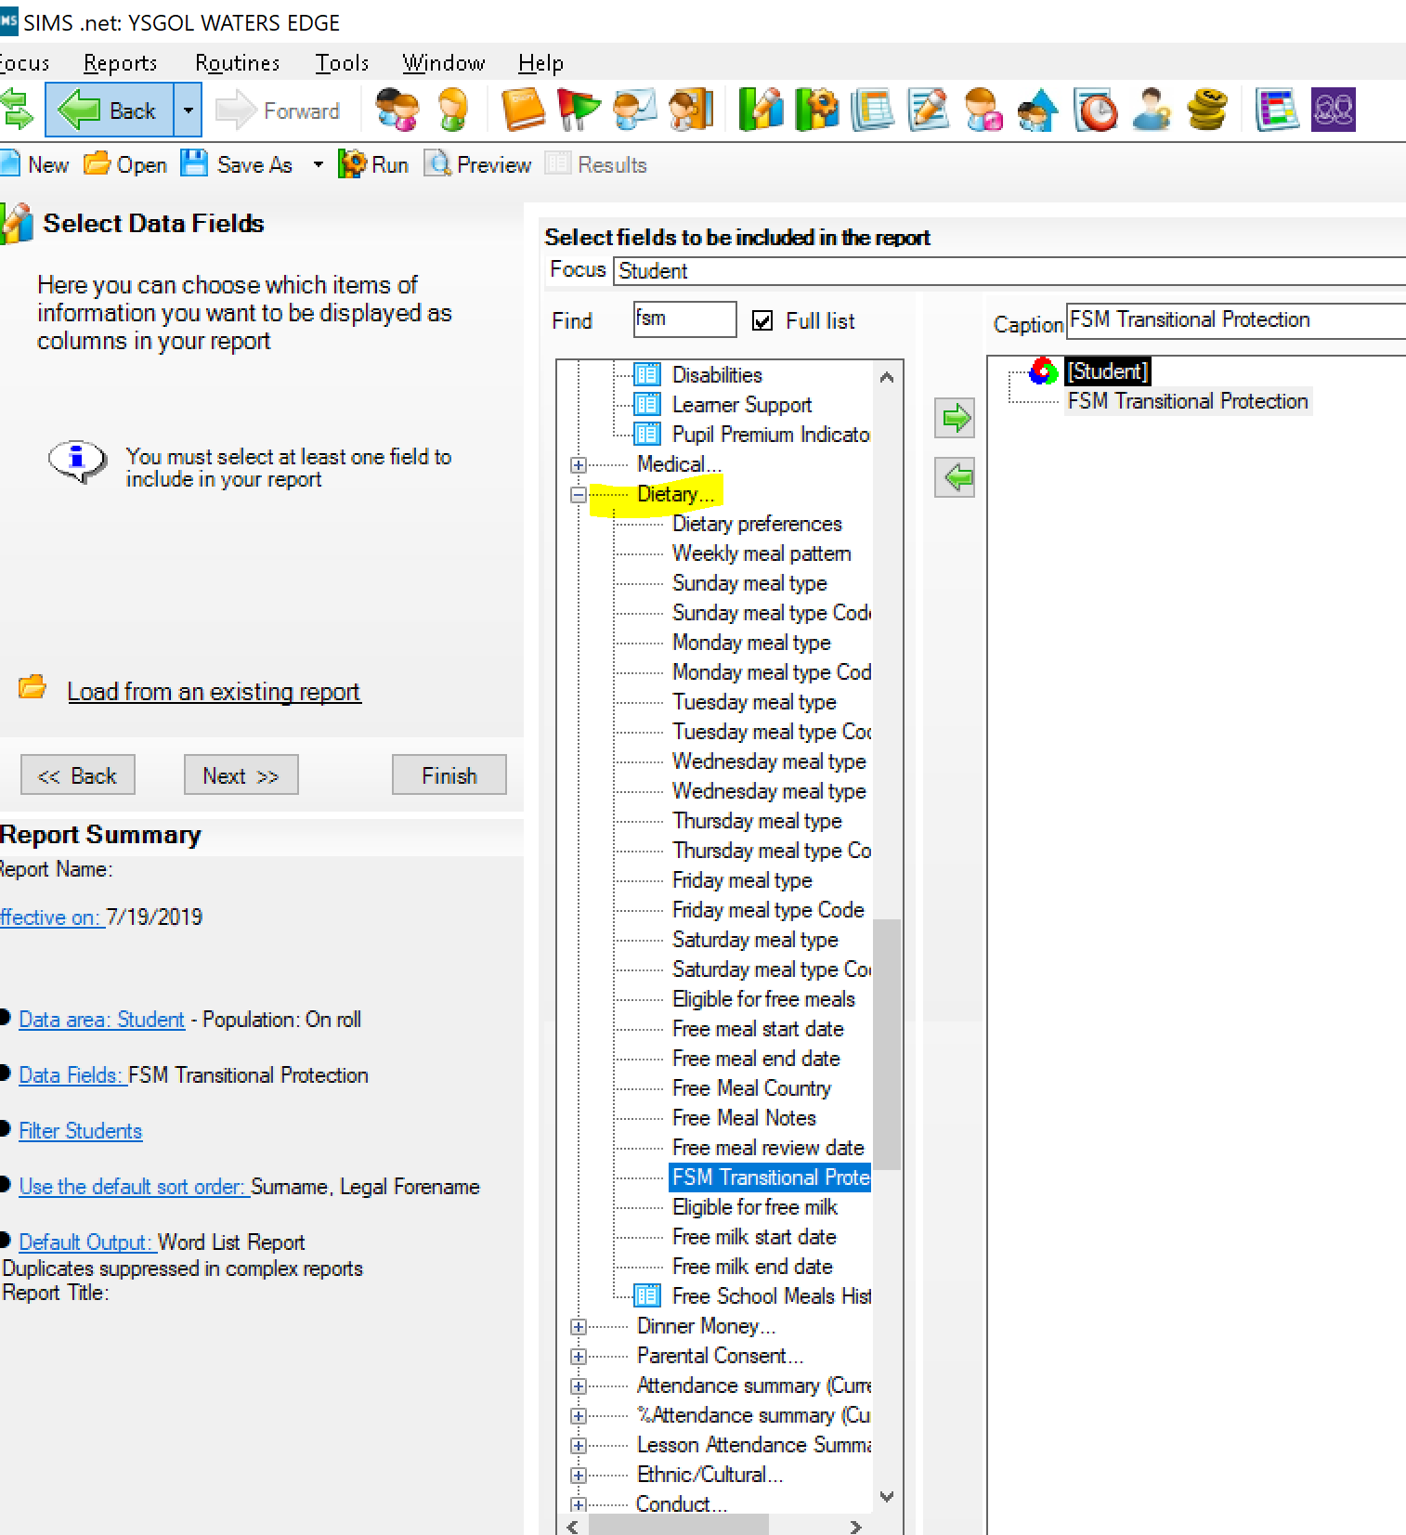Open the Back button dropdown arrow
The image size is (1406, 1535).
189,111
